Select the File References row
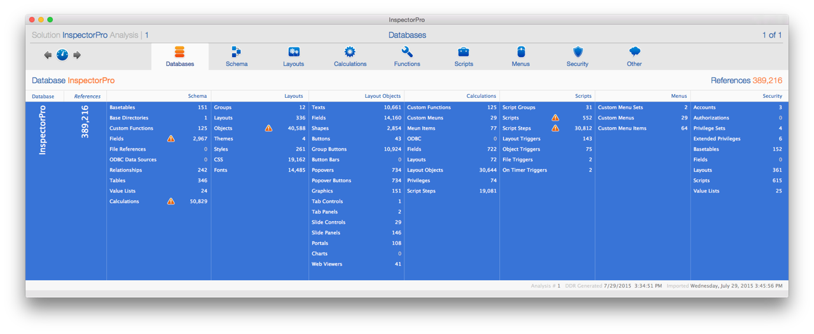The height and width of the screenshot is (334, 814). click(158, 149)
